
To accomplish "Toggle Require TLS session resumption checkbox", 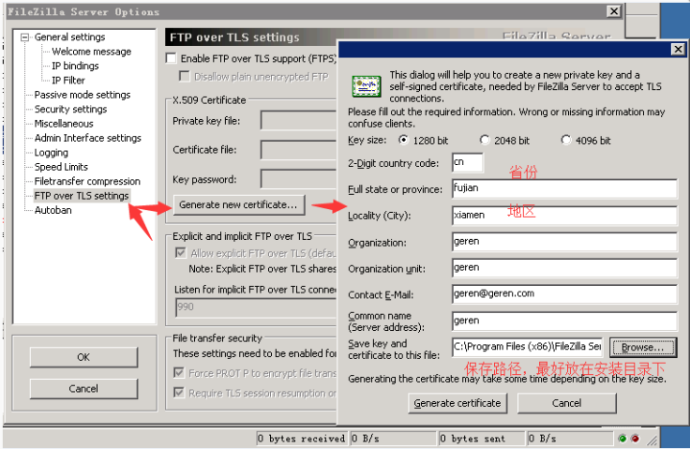I will 179,392.
